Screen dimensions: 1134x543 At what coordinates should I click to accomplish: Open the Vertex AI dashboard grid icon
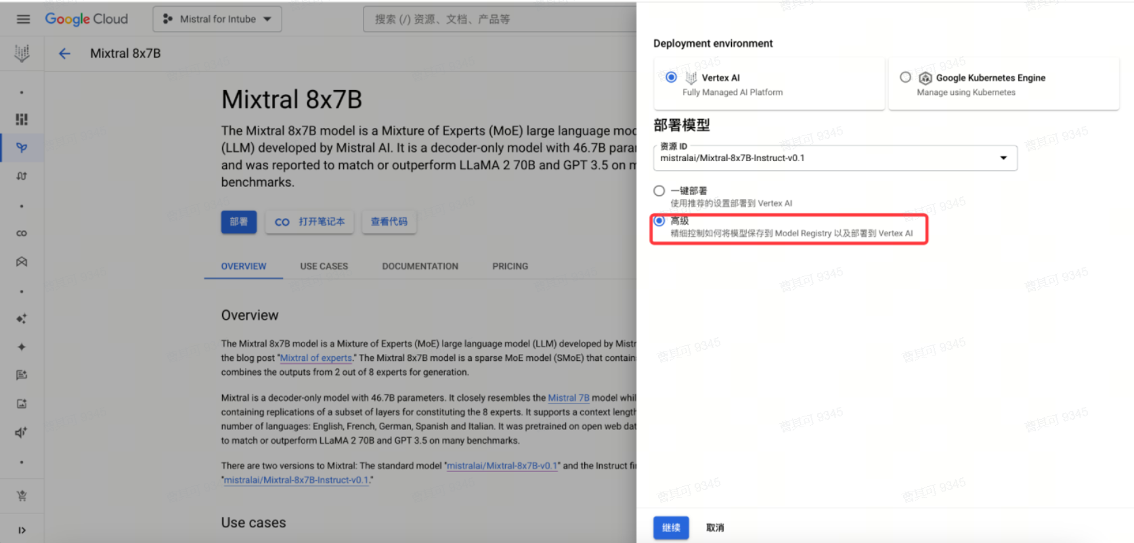pos(22,119)
